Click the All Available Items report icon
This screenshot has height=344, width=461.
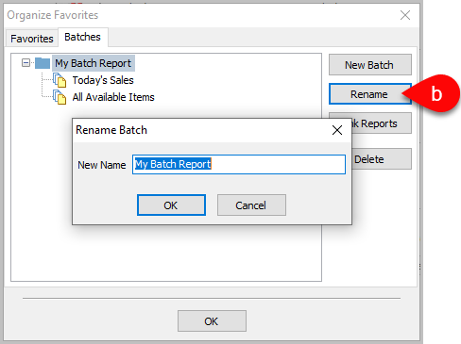click(x=60, y=97)
